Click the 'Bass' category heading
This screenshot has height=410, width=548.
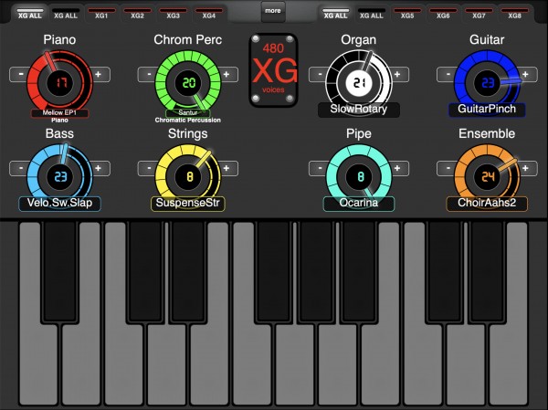(59, 133)
